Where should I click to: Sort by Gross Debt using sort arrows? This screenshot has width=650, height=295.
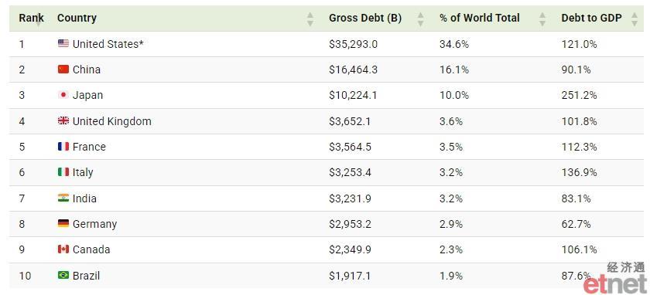(x=421, y=19)
